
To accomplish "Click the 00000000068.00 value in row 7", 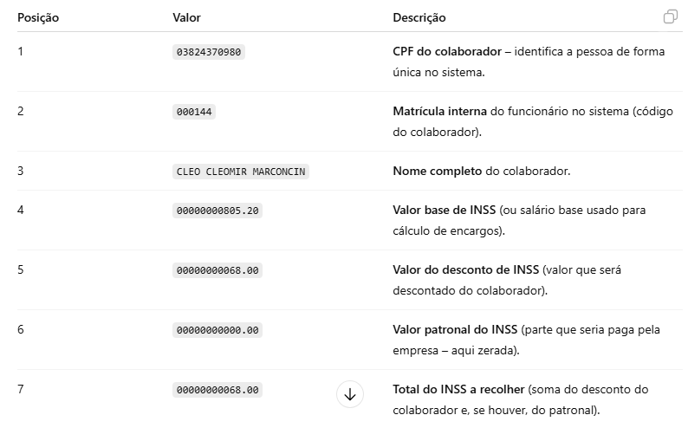I will (217, 390).
